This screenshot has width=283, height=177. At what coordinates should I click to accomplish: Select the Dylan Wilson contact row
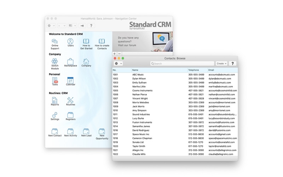coord(175,79)
